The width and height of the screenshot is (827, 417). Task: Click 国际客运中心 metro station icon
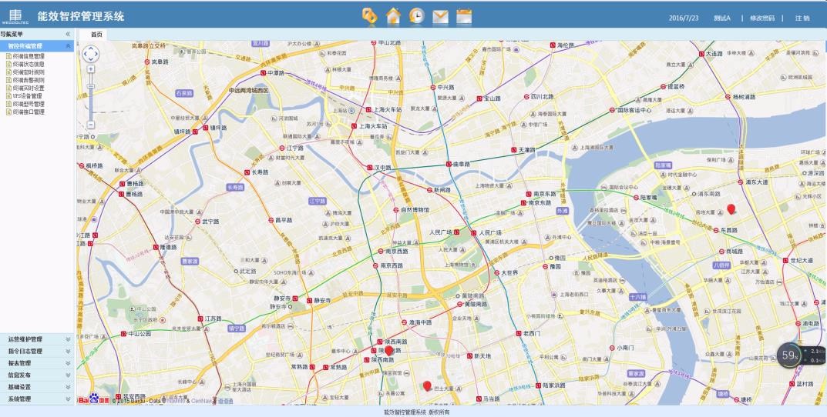pyautogui.click(x=612, y=111)
